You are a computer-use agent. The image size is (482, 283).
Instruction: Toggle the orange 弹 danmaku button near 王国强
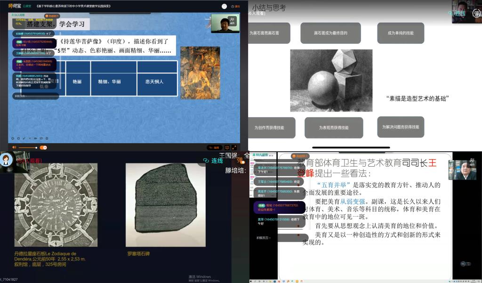click(x=240, y=161)
